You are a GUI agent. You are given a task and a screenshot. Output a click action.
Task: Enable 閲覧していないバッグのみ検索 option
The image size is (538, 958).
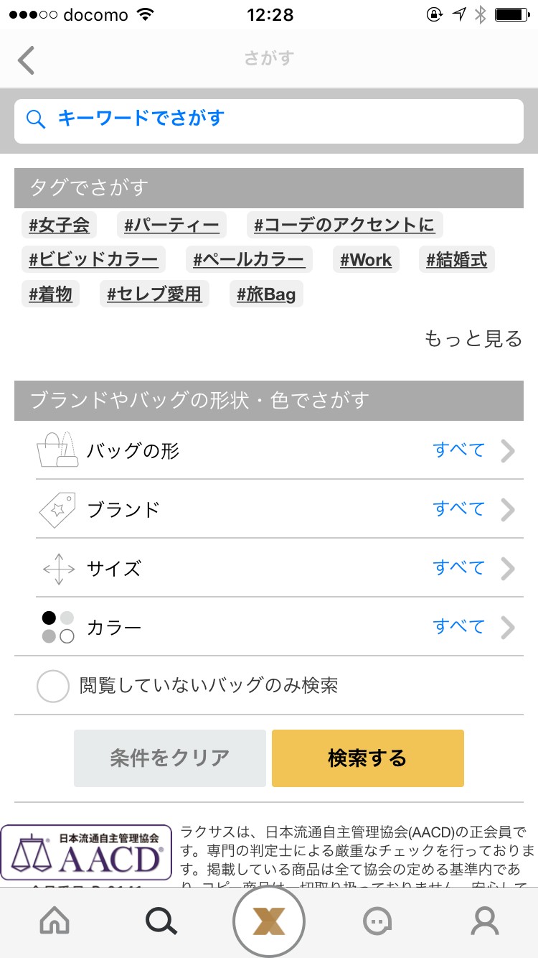click(53, 686)
